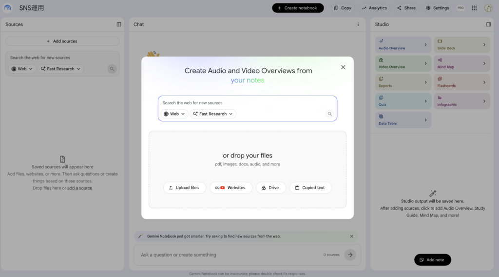The height and width of the screenshot is (277, 499).
Task: Open Mind Map in Studio
Action: click(462, 63)
